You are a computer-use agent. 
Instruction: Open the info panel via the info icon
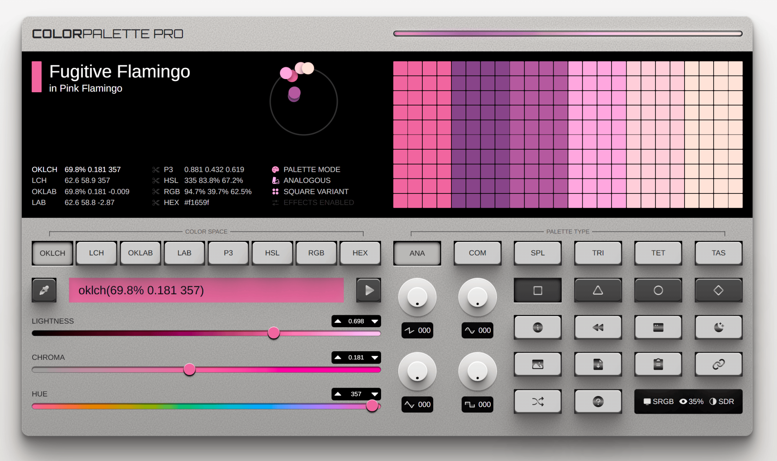537,327
